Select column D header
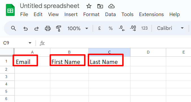Screen dimensions: 191x102 coord(148,52)
